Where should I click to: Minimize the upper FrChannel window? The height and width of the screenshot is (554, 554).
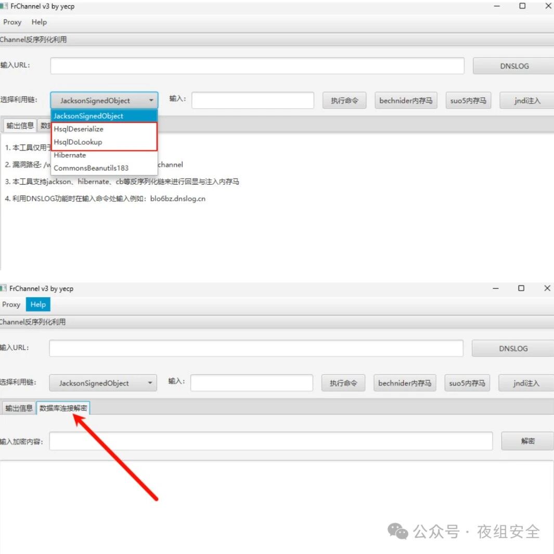pos(497,6)
